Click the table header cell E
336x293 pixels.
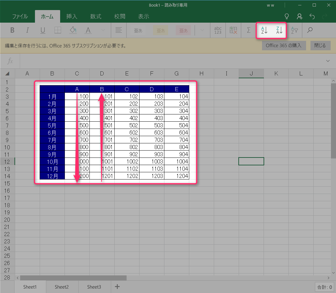[177, 89]
